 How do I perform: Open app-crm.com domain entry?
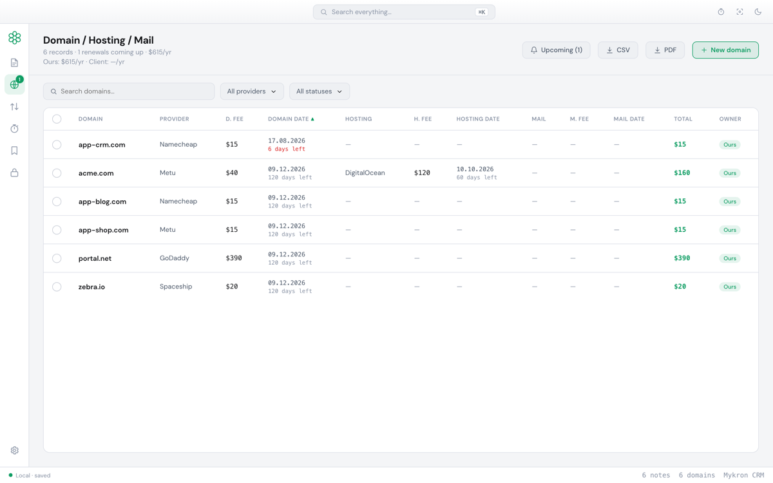pyautogui.click(x=102, y=145)
